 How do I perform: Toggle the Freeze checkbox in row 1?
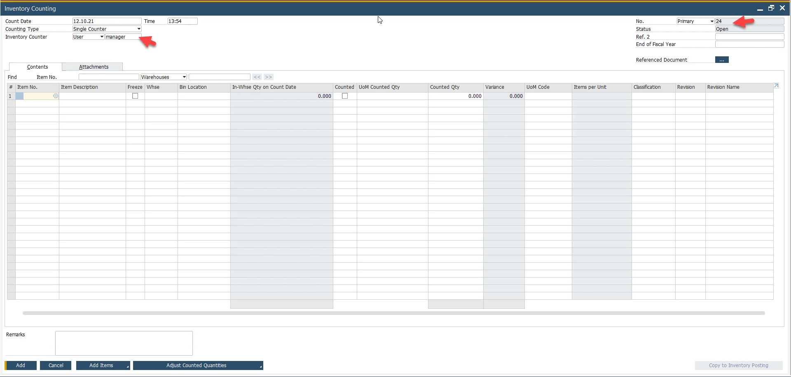[135, 96]
